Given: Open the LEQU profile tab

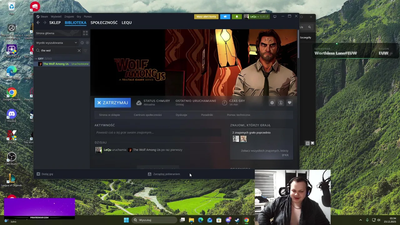Looking at the screenshot, I should 127,22.
